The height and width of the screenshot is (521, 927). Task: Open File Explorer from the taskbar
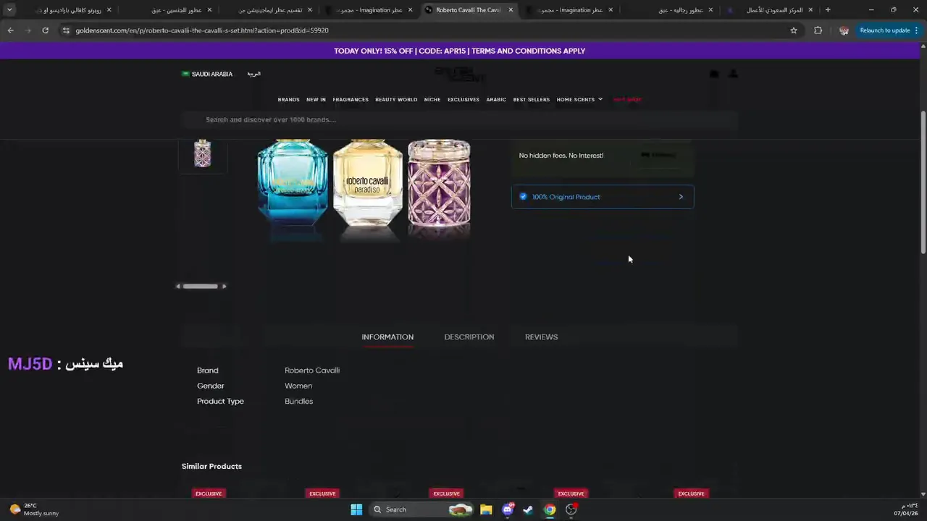point(486,509)
